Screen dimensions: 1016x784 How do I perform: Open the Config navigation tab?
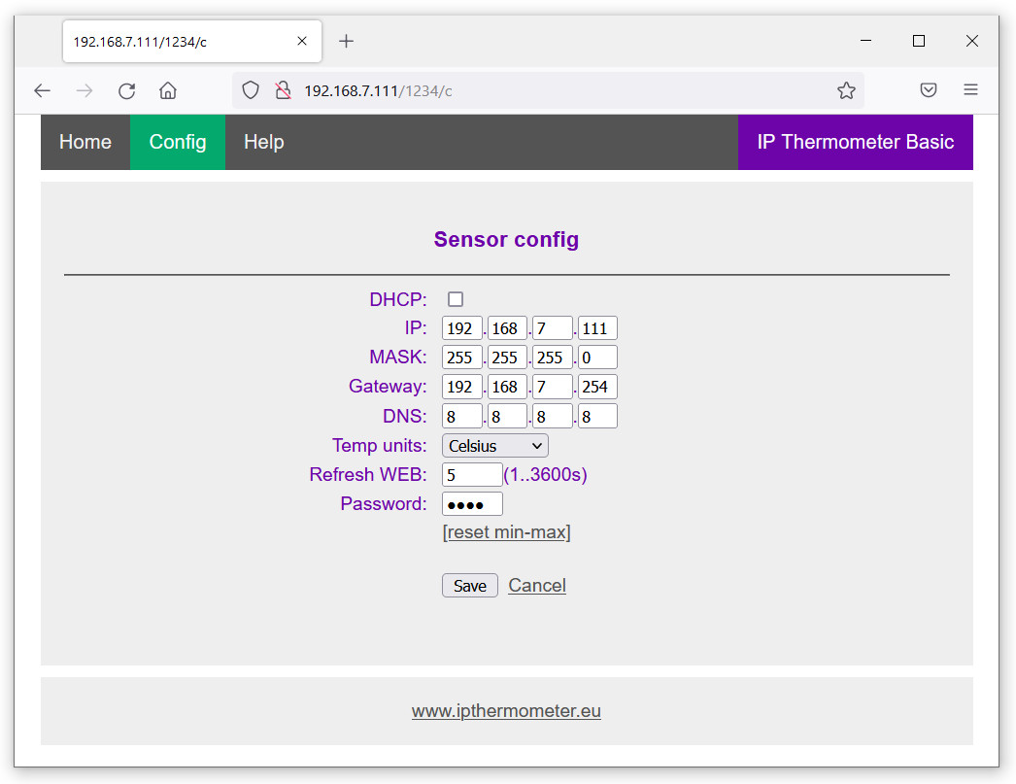[178, 142]
